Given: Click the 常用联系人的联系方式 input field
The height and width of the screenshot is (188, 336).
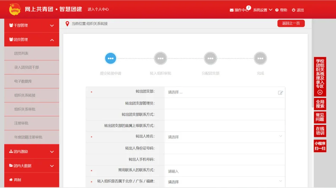Looking at the screenshot, I should [x=224, y=171].
